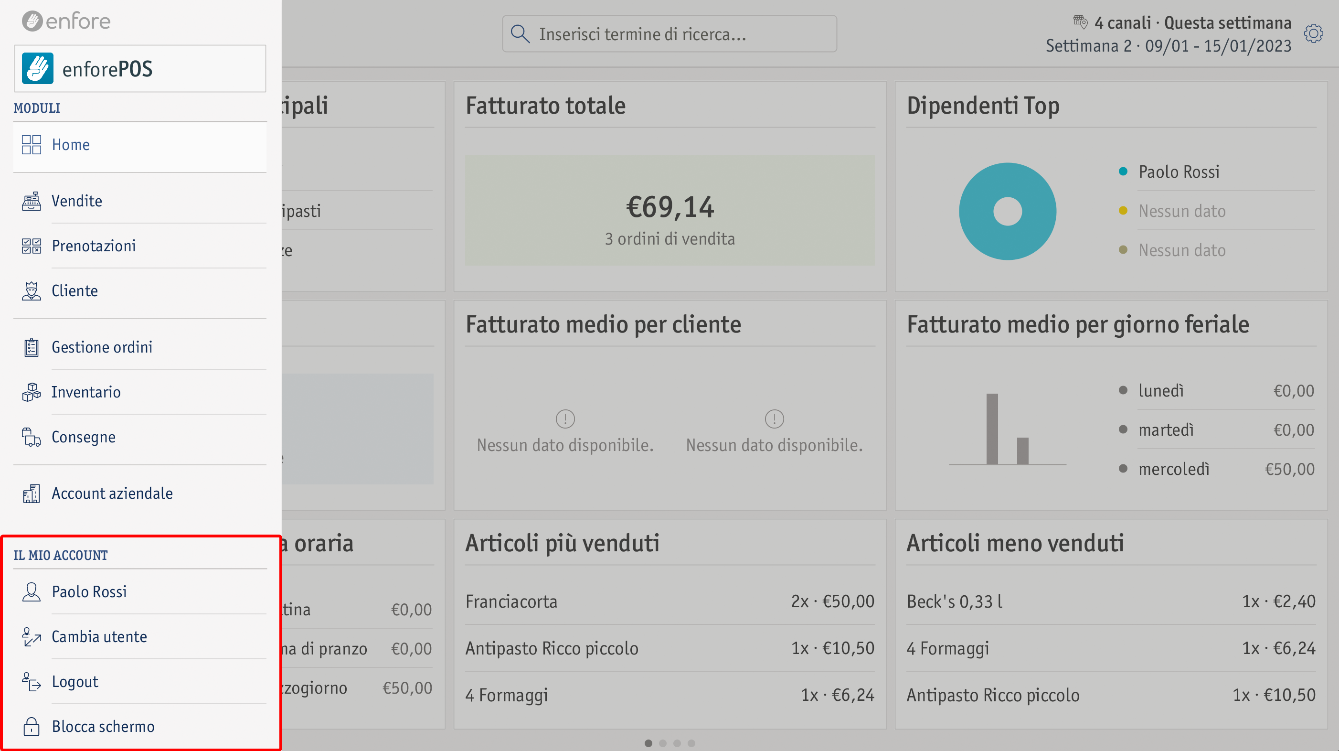Image resolution: width=1339 pixels, height=751 pixels.
Task: Open Prenotazioni module
Action: tap(140, 246)
